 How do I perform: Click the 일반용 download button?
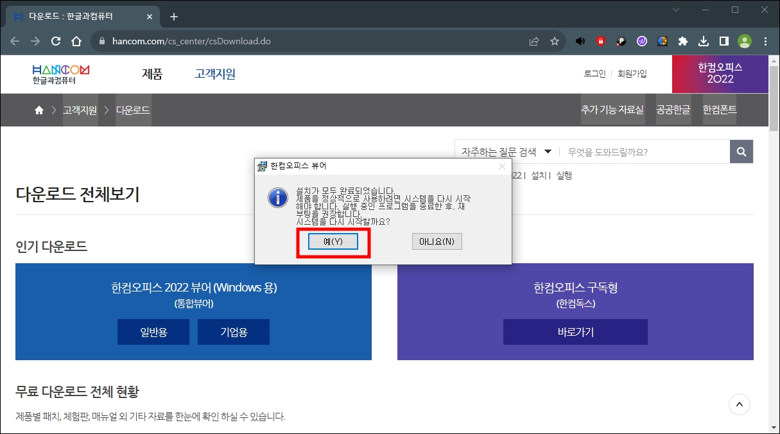click(153, 332)
